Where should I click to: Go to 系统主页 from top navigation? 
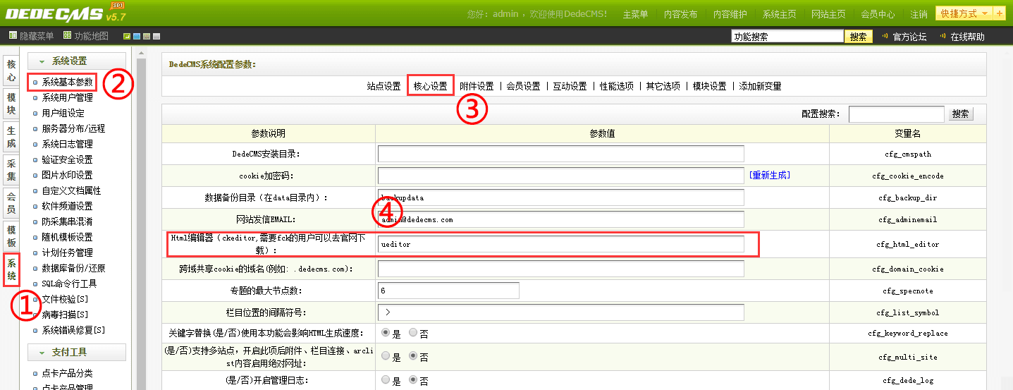[x=779, y=14]
